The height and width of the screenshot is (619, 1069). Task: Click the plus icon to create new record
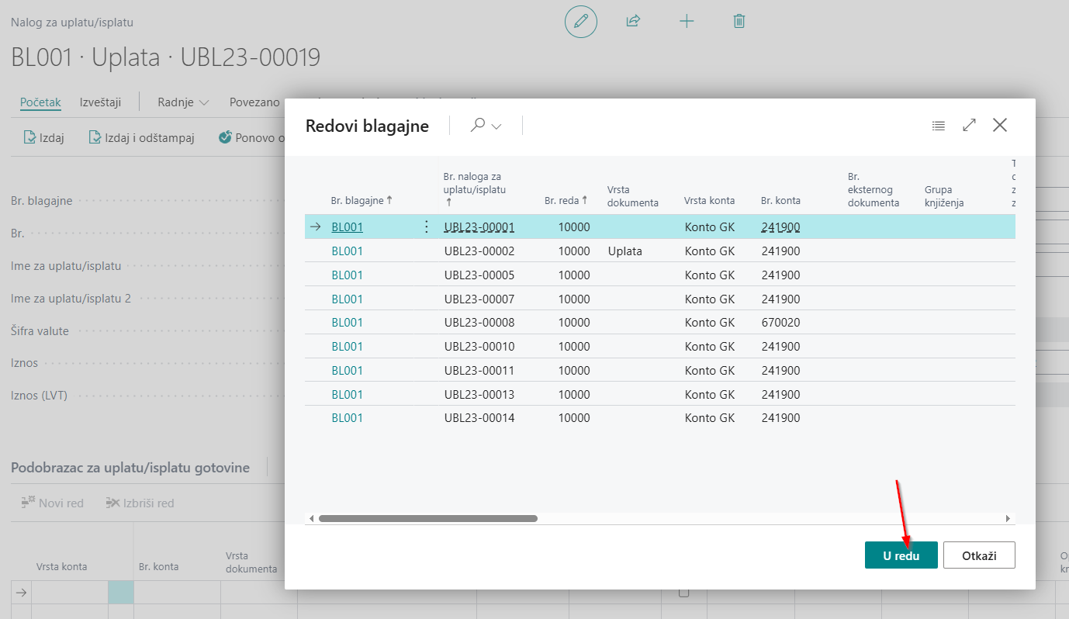687,22
